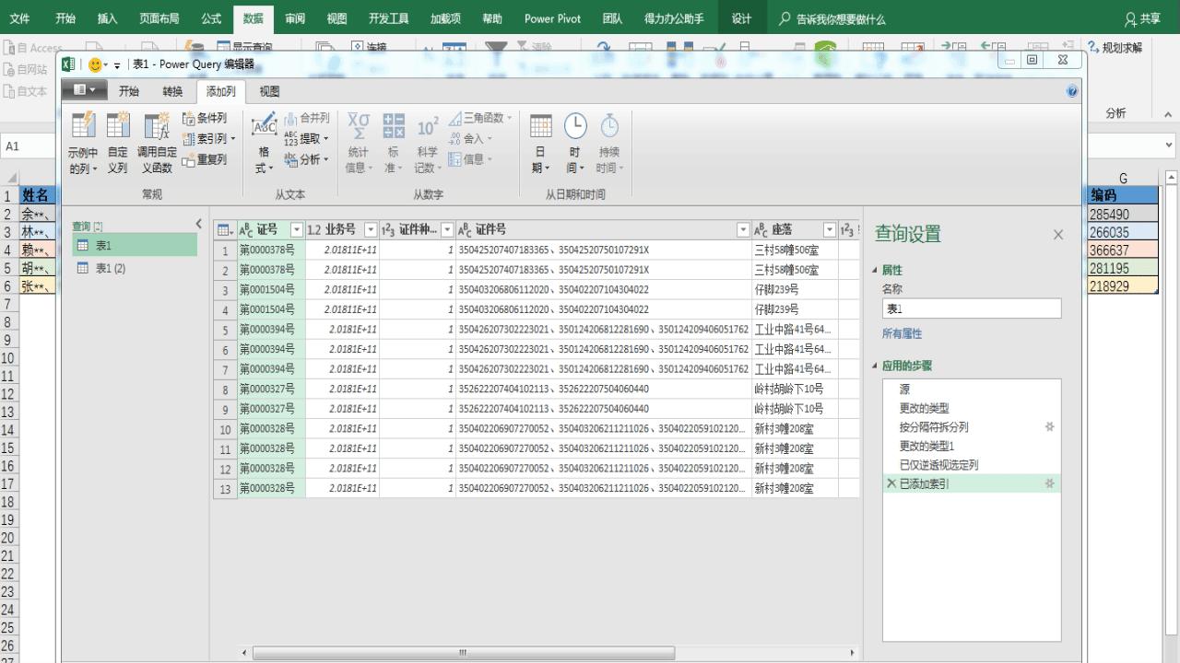Open the 所有属性 link

(x=902, y=333)
